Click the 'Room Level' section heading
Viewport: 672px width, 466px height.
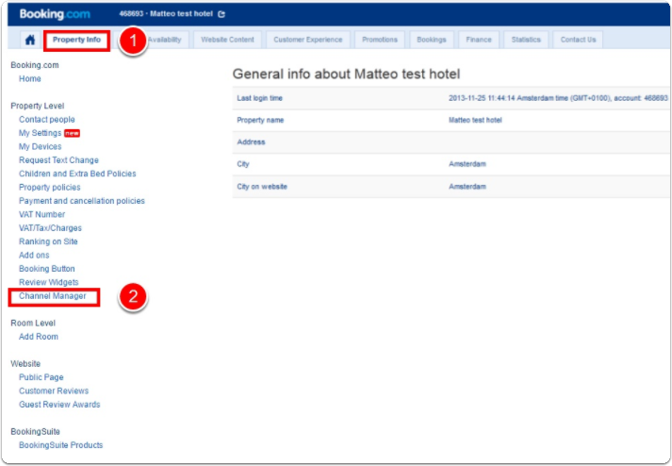(x=33, y=324)
